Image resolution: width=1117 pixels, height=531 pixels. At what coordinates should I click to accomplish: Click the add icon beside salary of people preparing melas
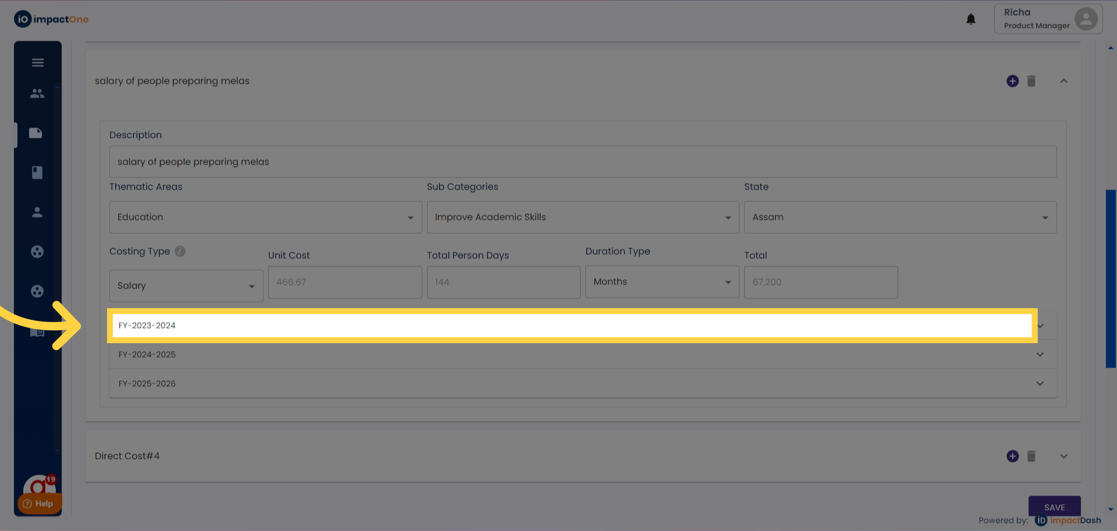click(x=1012, y=81)
